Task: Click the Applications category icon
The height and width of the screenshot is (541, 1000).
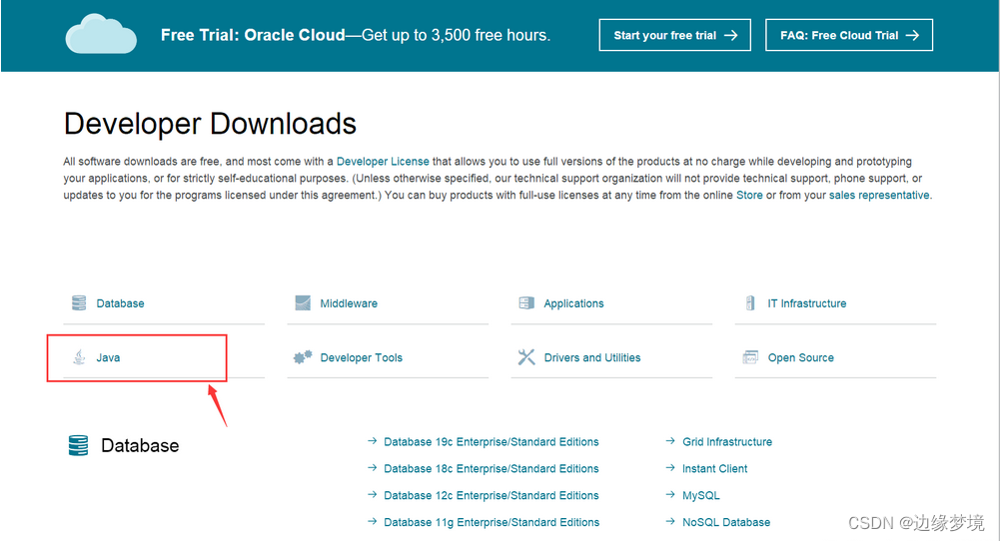Action: [526, 302]
